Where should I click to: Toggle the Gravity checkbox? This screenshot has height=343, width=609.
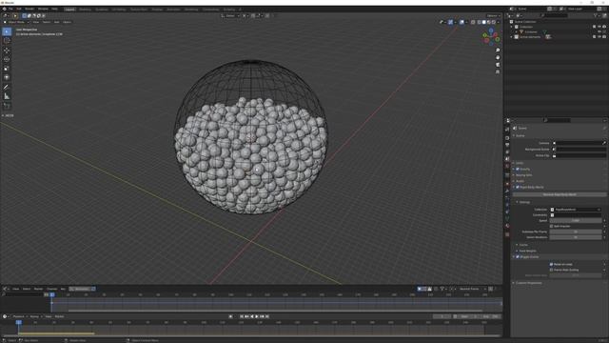518,170
